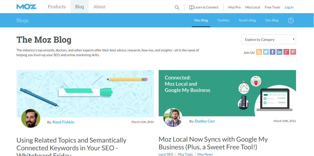Switch to the Dev Blog tab
This screenshot has width=314, height=156.
272,20
